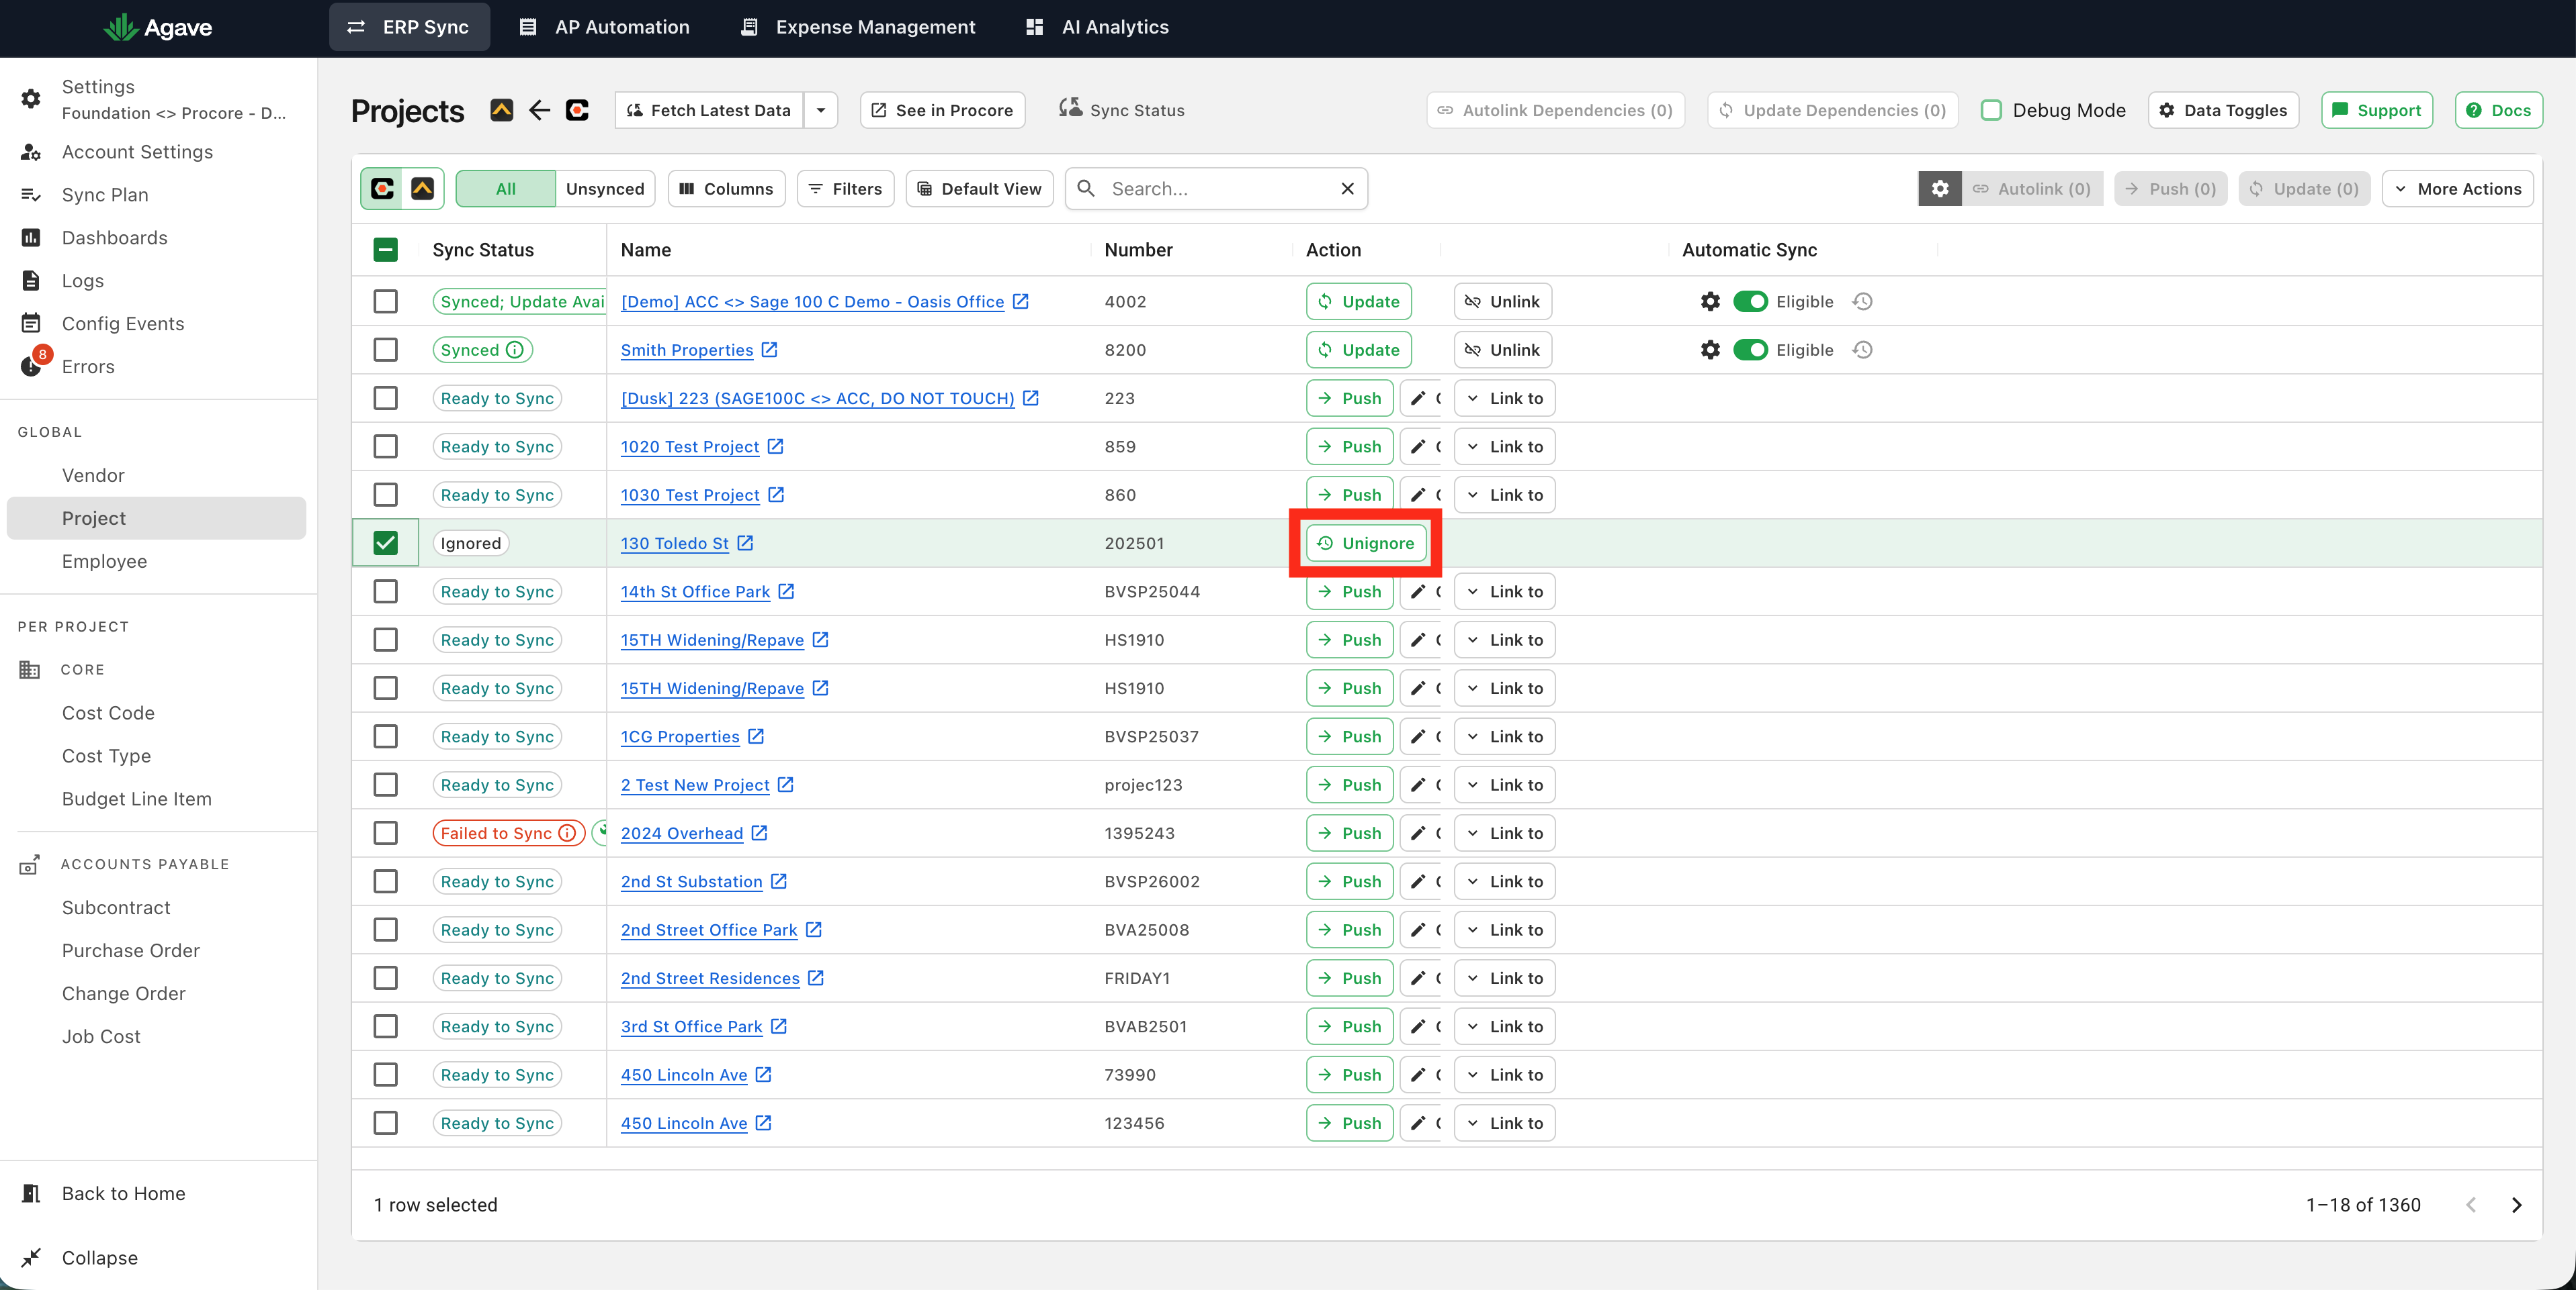Clear the search box with the X icon

click(1347, 189)
